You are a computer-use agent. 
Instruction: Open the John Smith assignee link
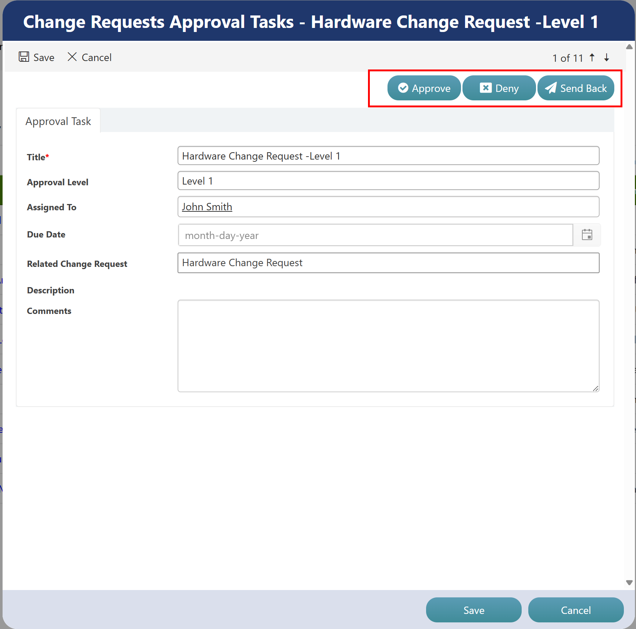point(207,207)
